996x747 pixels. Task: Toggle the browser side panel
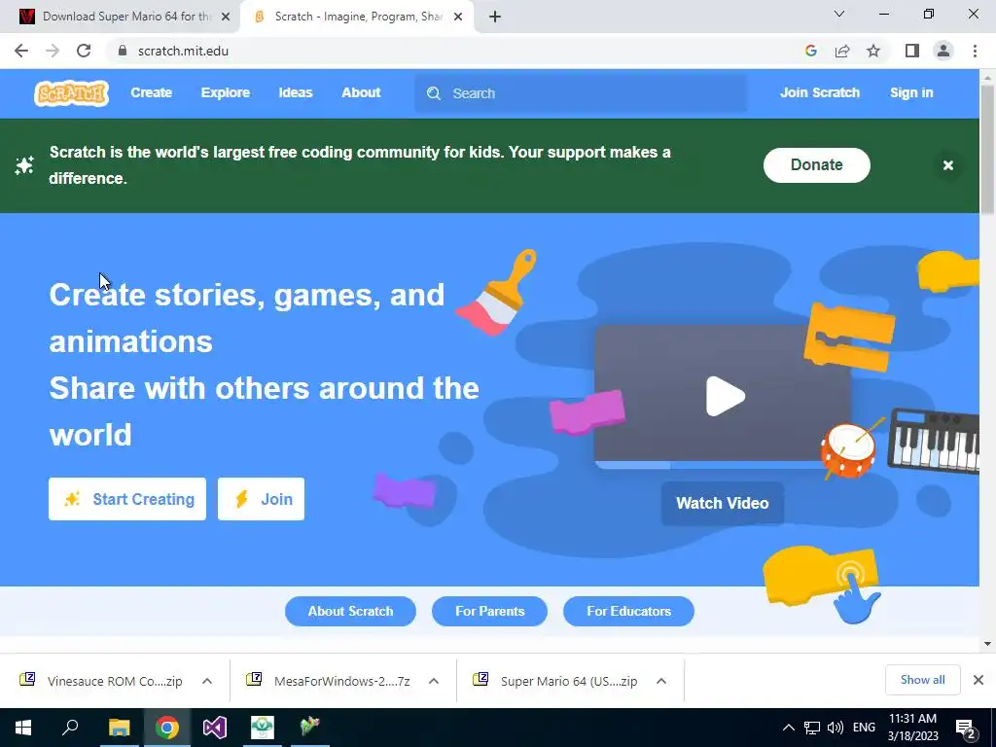pyautogui.click(x=912, y=51)
